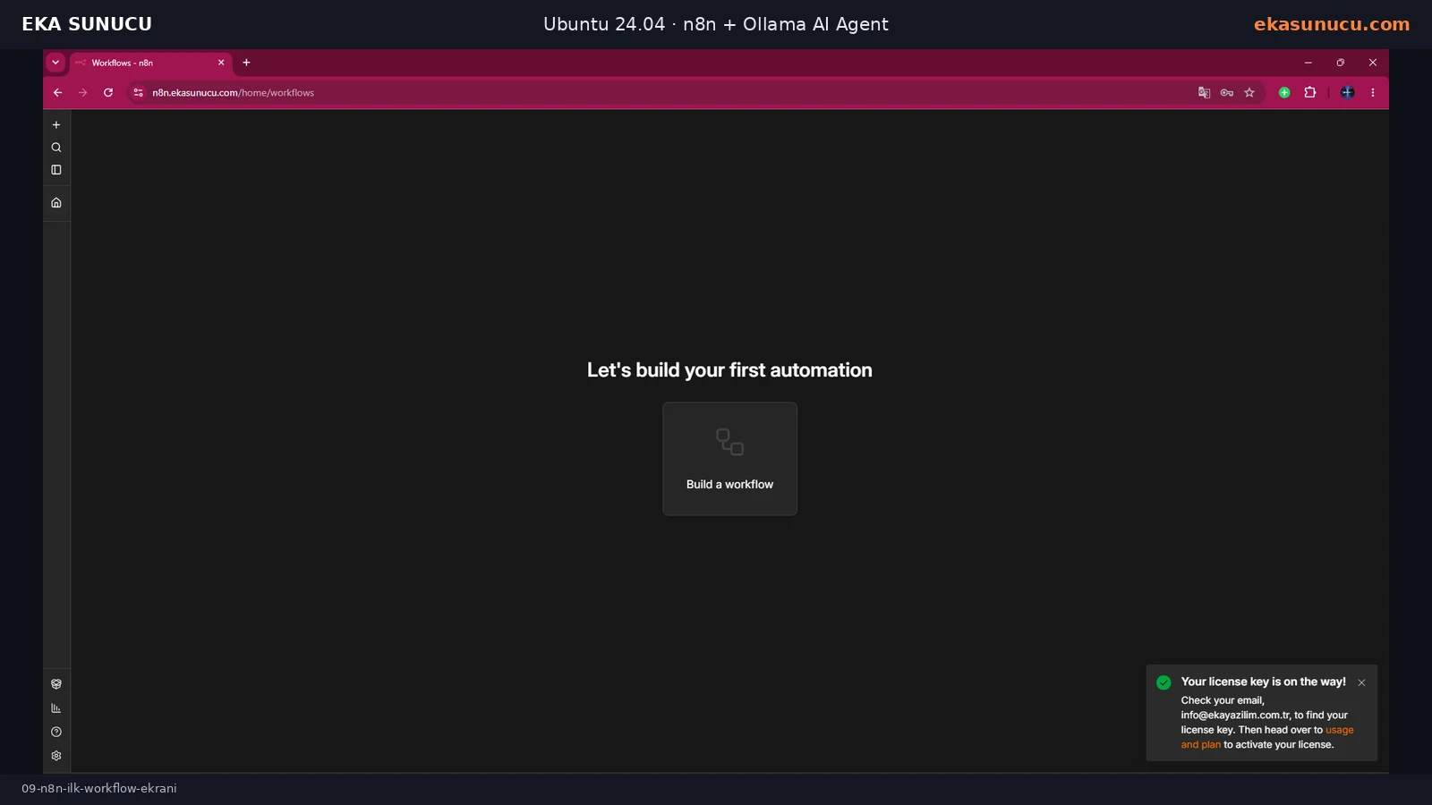Close the 'Workflows - n8n' tab
This screenshot has height=805, width=1432.
click(221, 63)
